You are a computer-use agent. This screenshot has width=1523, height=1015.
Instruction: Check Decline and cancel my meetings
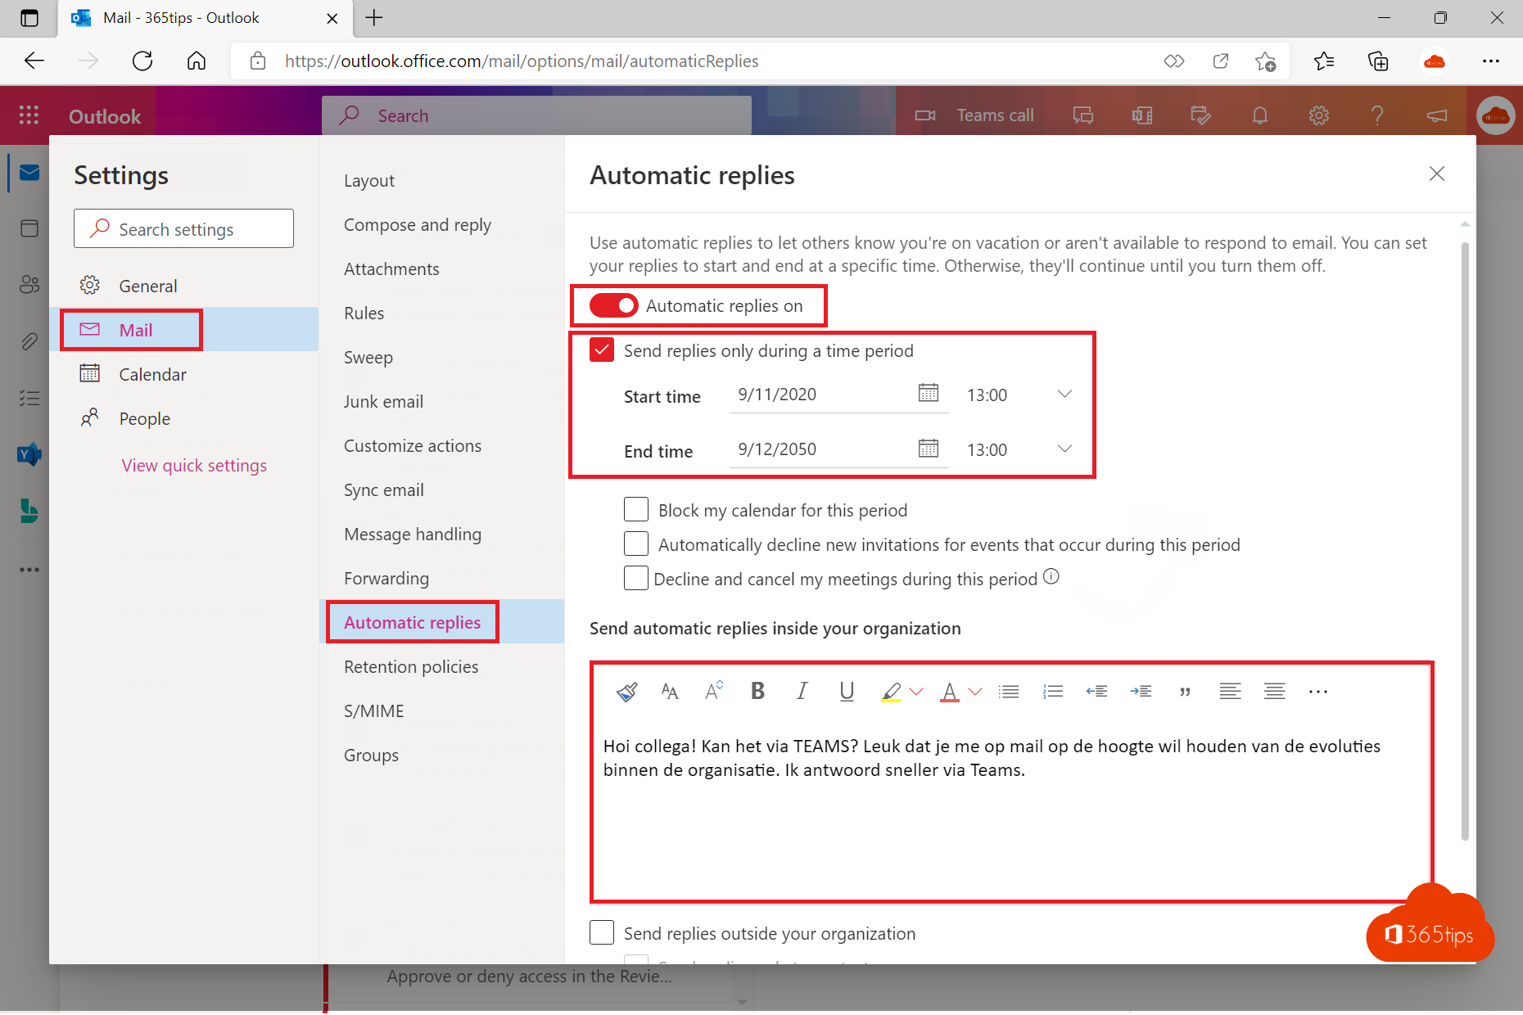point(636,578)
